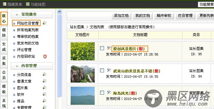This screenshot has height=109, width=214.
Task: Open 商品 in content management
Action: tap(21, 101)
